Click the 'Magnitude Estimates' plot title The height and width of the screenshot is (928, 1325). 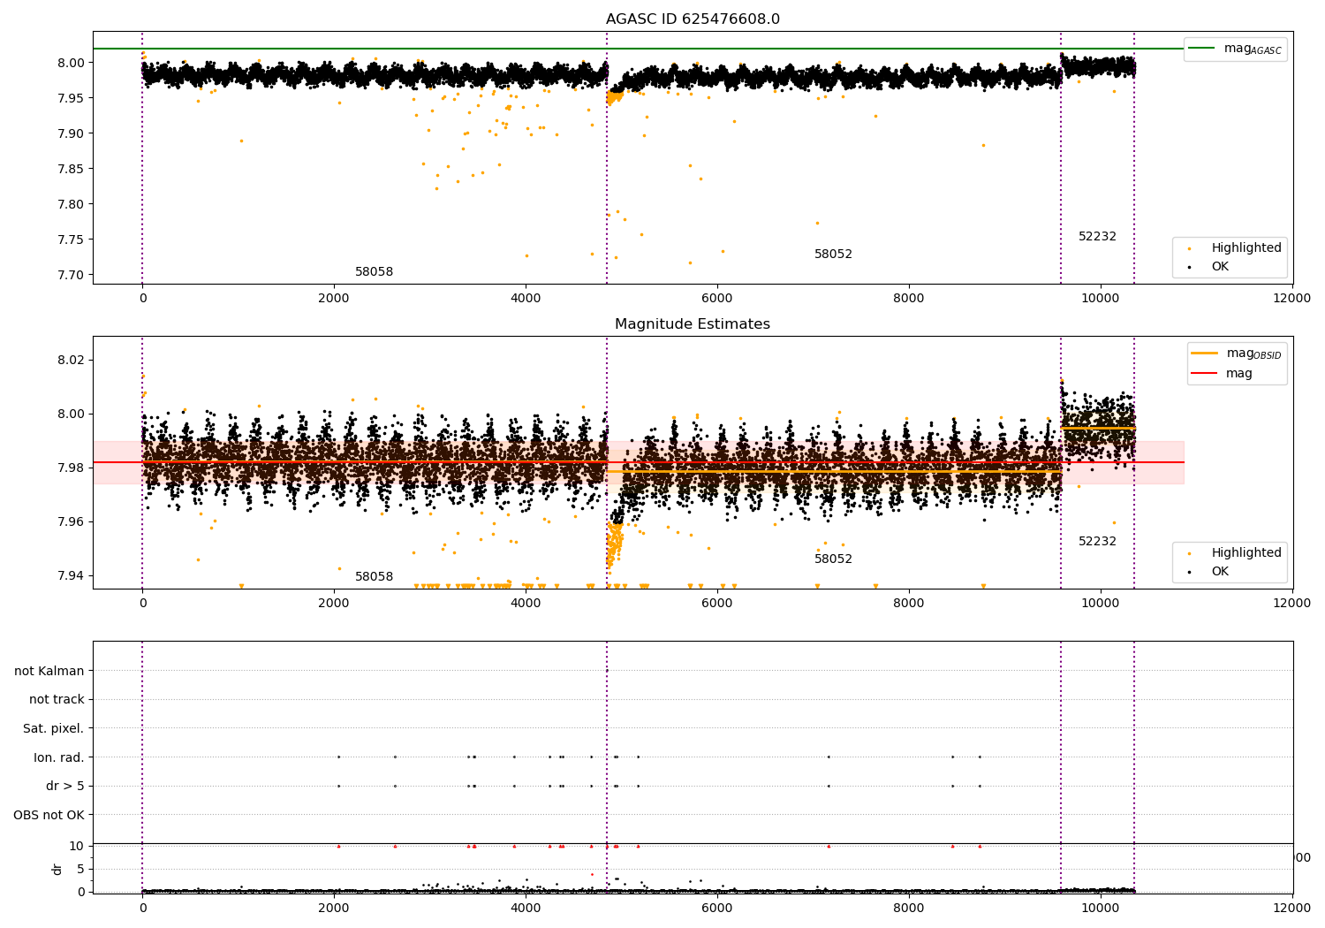point(693,324)
